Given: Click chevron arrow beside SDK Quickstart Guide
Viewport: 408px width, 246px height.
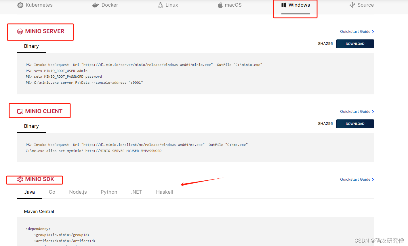Looking at the screenshot, I should pyautogui.click(x=373, y=180).
